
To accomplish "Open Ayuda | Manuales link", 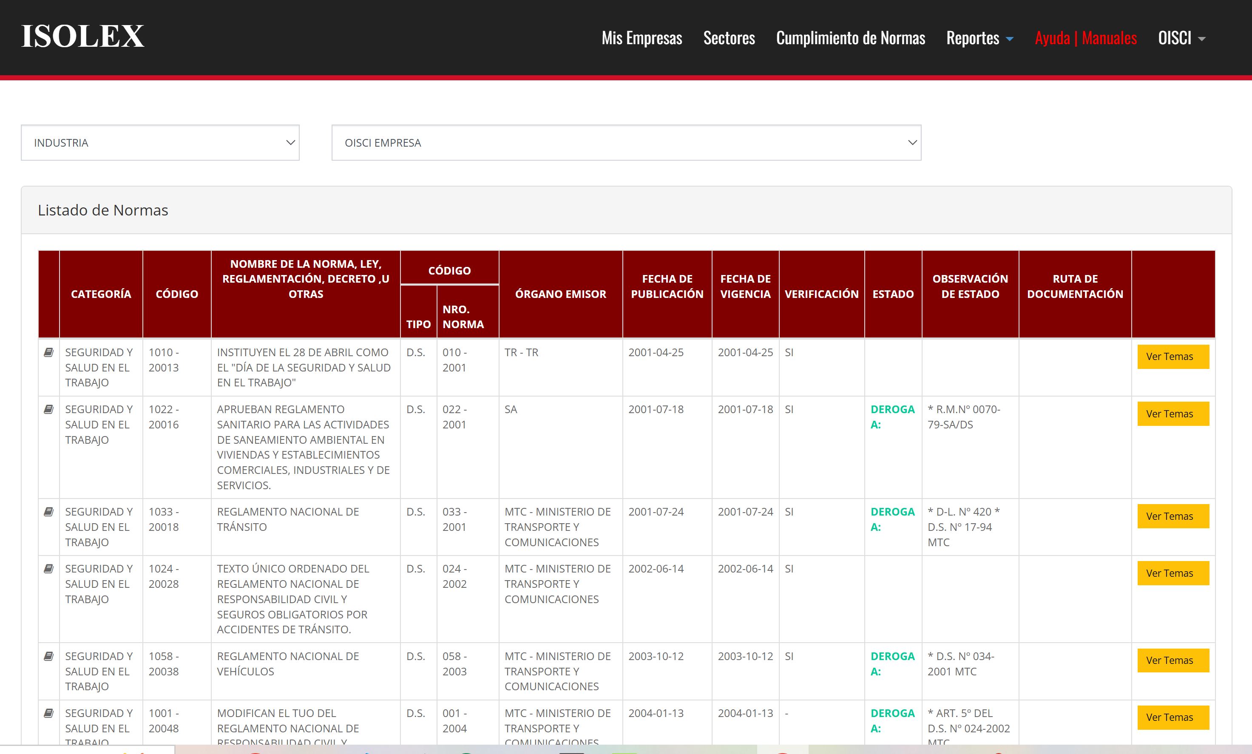I will [x=1085, y=38].
